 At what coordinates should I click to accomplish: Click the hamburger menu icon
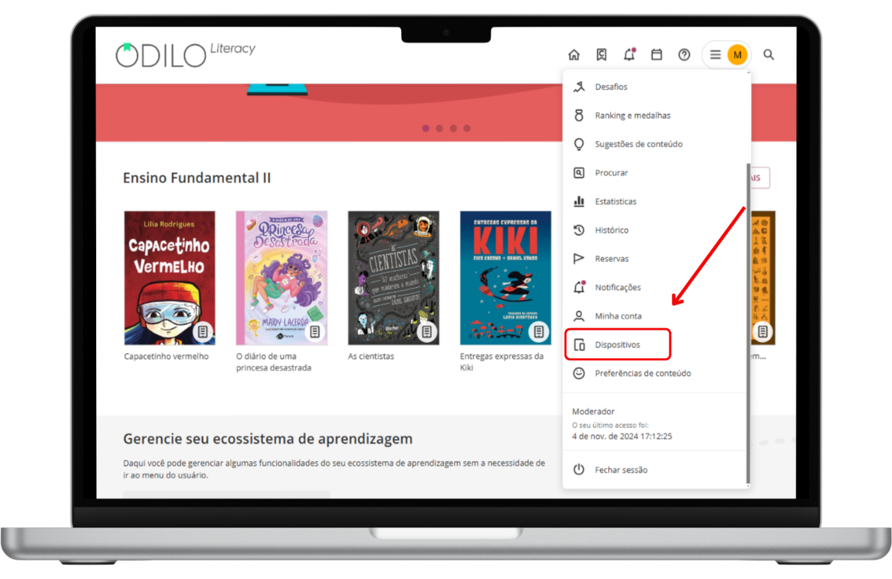715,55
